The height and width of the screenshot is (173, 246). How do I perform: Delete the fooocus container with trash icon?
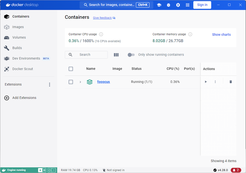230,82
